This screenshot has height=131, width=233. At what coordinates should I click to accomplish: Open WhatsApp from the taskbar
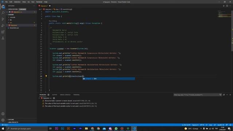116,128
